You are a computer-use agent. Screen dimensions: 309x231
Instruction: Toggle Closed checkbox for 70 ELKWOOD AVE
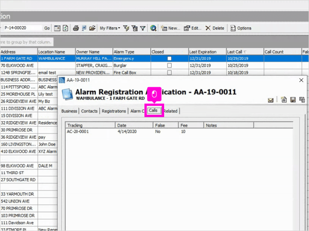tap(170, 66)
